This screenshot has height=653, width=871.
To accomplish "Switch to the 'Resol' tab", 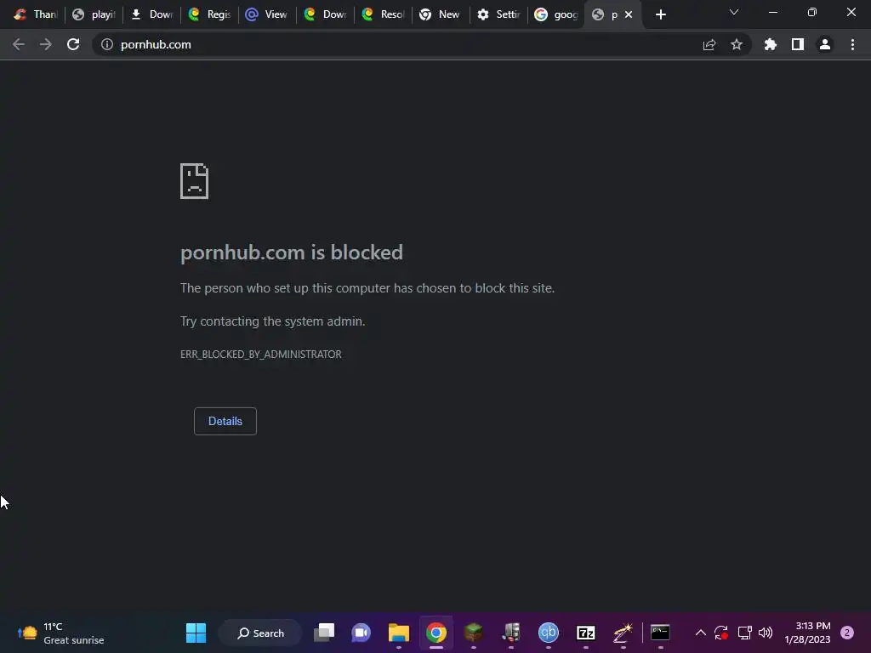I will click(x=384, y=14).
